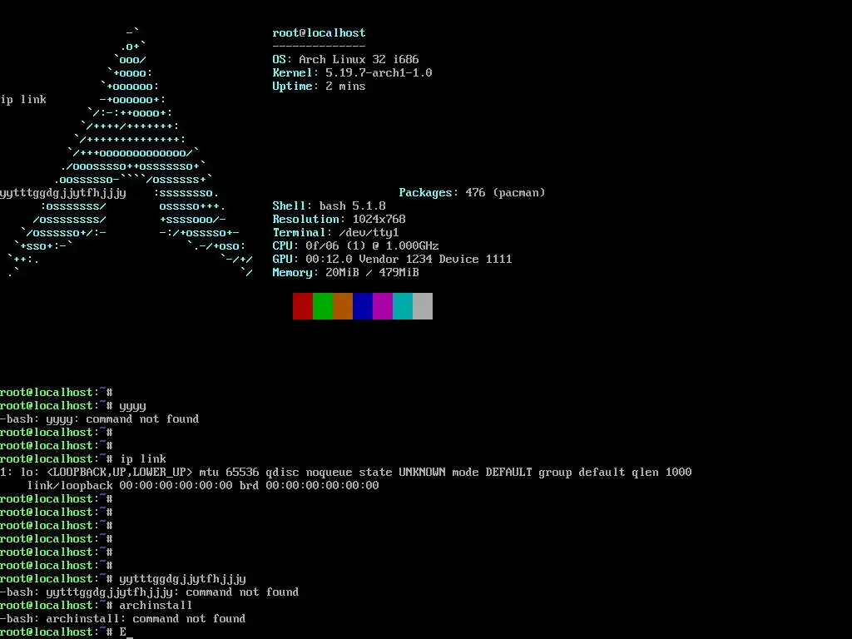The width and height of the screenshot is (852, 639).
Task: Click the orange-brown color block
Action: [343, 306]
